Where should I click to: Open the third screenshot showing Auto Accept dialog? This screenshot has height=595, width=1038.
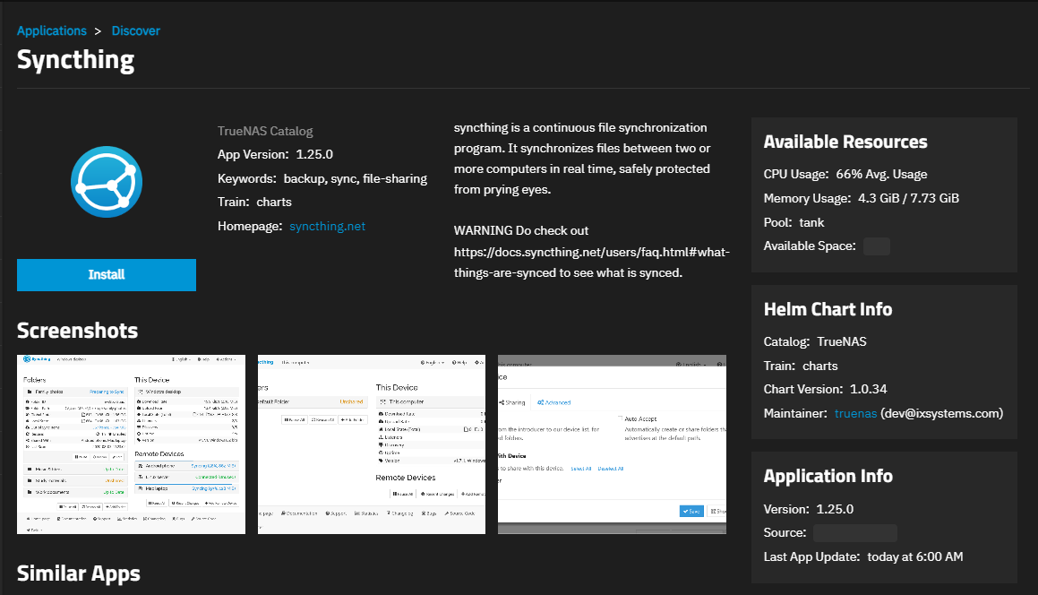pyautogui.click(x=612, y=444)
